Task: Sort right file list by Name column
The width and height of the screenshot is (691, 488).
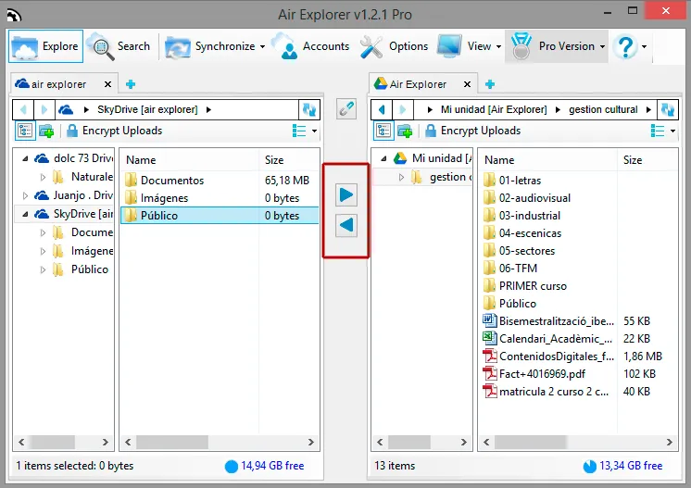Action: pos(548,160)
